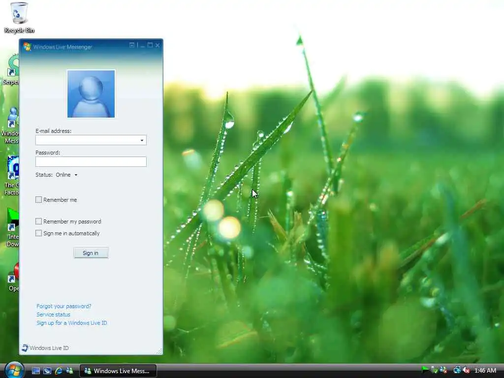Viewport: 504px width, 378px height.
Task: Open the network tray icon
Action: (457, 370)
